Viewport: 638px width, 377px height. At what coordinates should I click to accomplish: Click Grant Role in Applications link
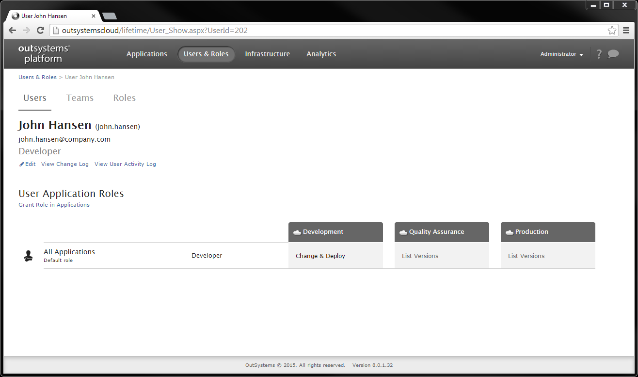pyautogui.click(x=54, y=205)
